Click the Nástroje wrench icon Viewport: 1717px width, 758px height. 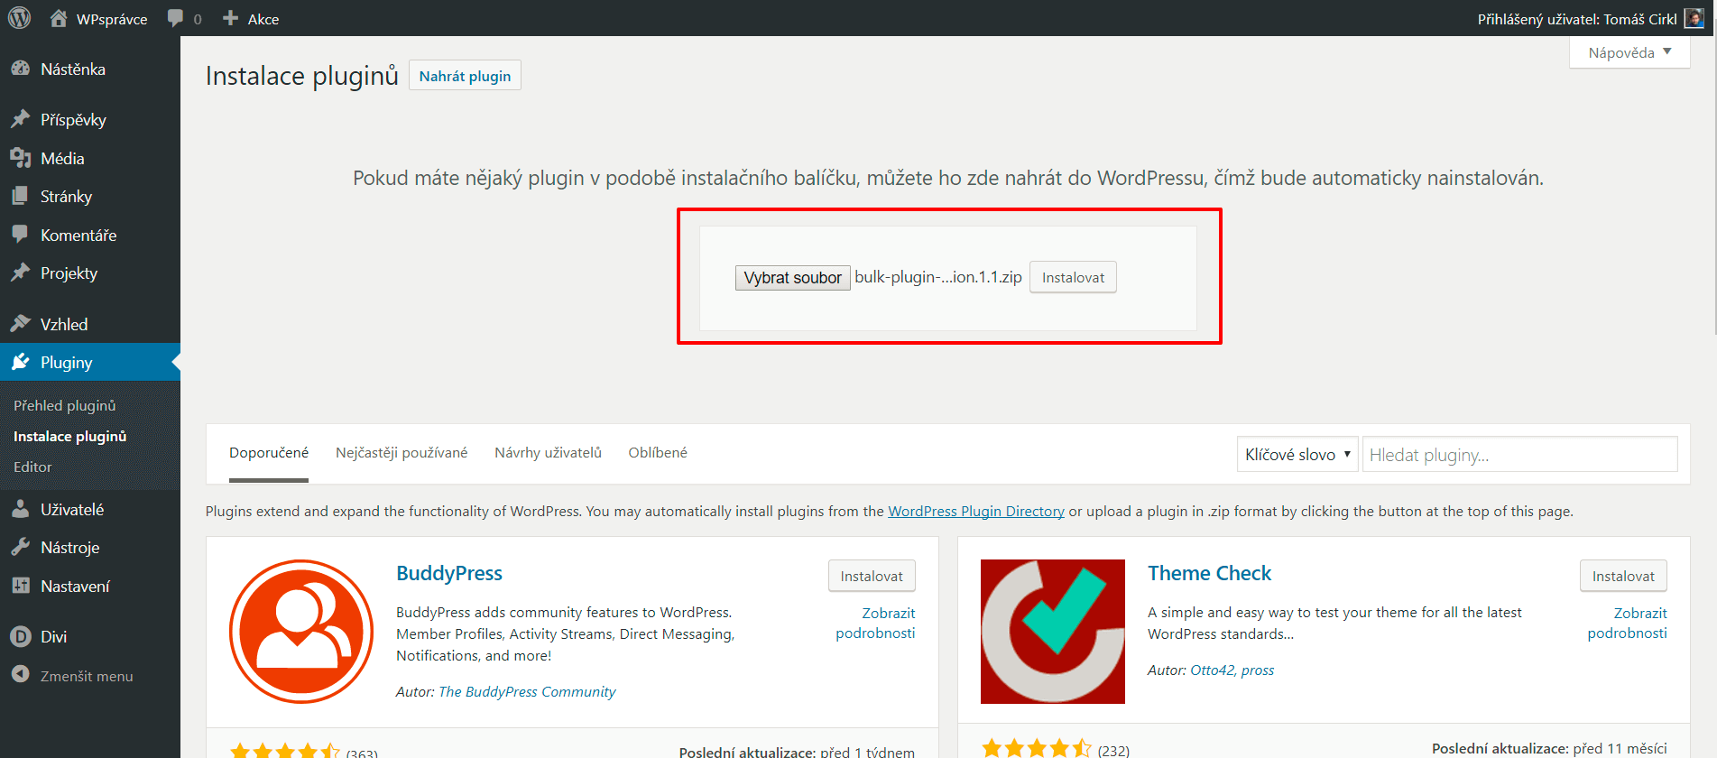(20, 547)
